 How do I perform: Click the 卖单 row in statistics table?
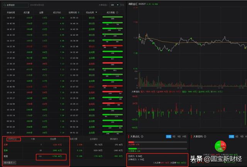pos(63,150)
